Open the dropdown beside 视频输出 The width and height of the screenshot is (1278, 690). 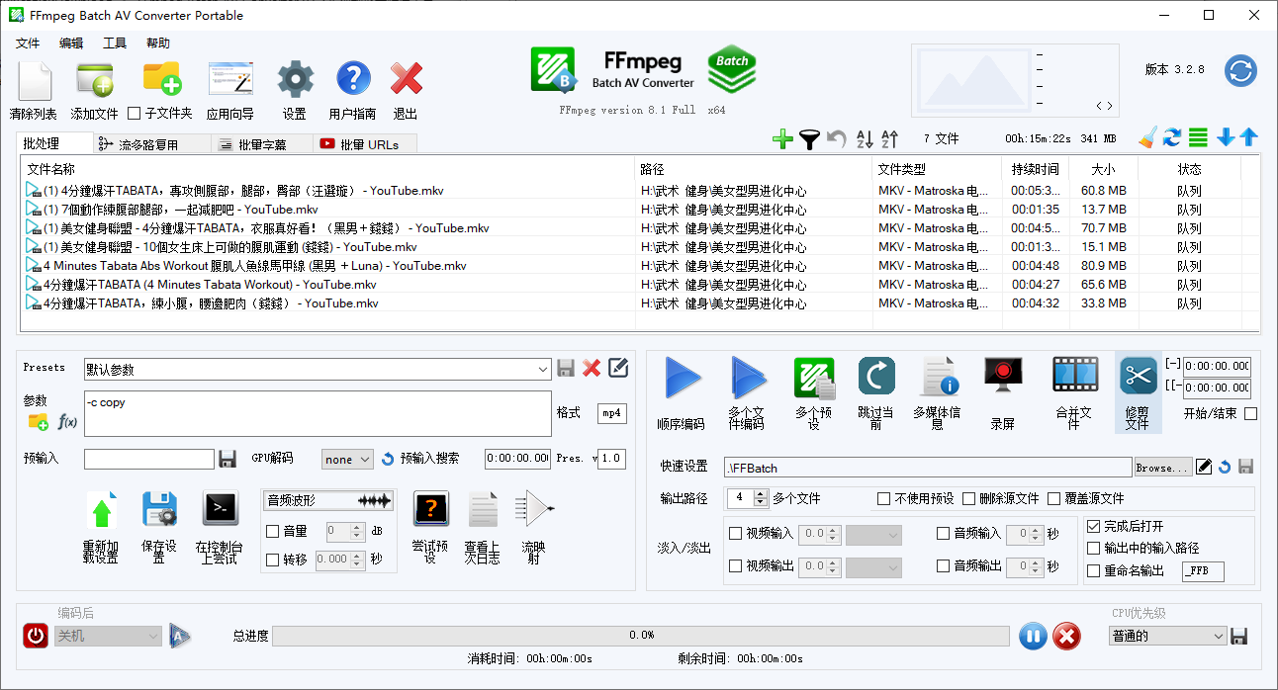[x=873, y=567]
